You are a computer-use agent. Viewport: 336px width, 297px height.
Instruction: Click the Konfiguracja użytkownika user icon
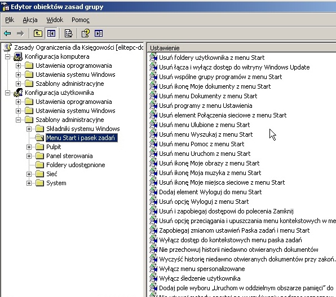tap(18, 93)
